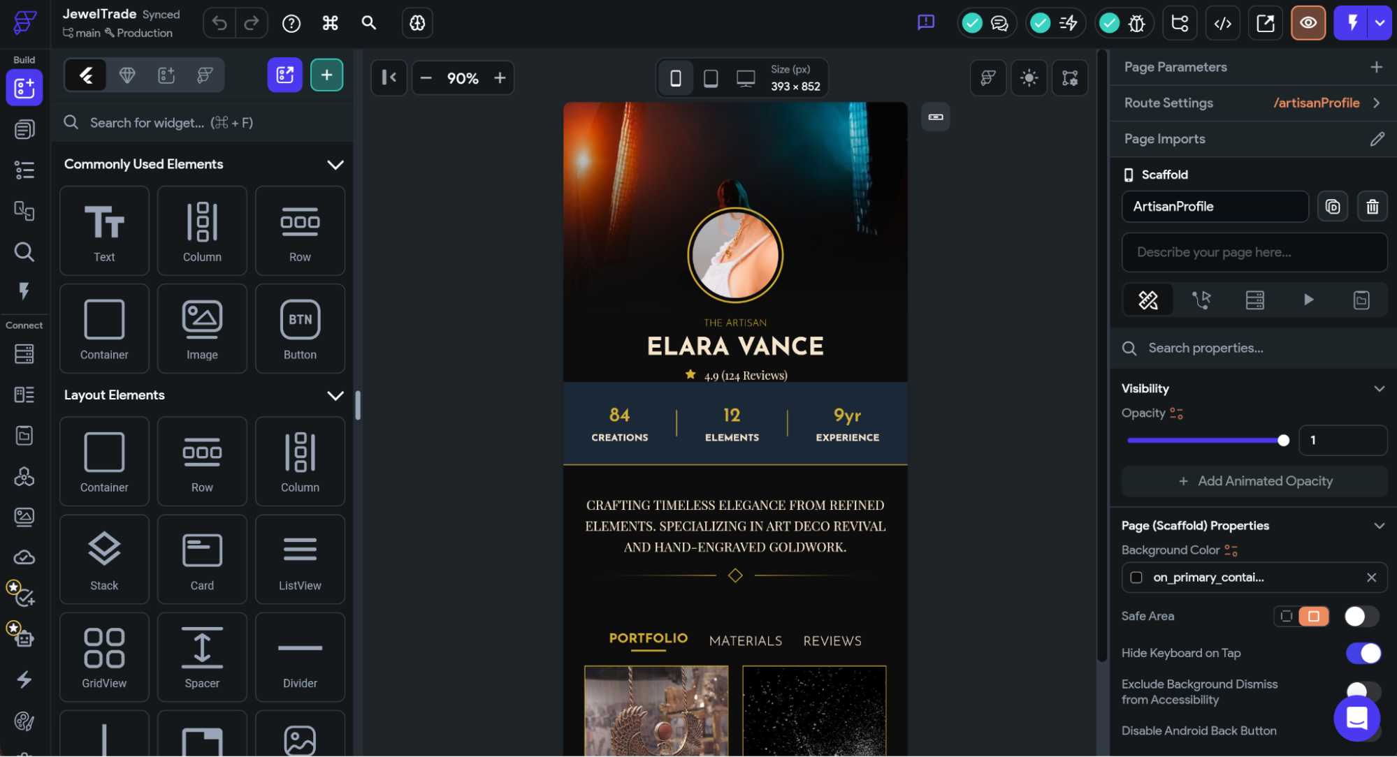Open the theme palette icon in sidebar
This screenshot has height=757, width=1397.
point(24,721)
